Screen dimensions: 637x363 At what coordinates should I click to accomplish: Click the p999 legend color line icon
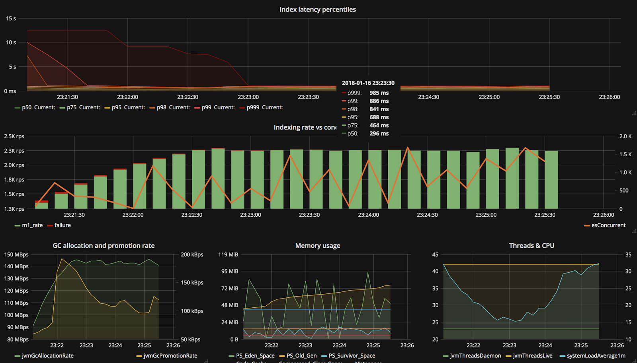click(242, 108)
